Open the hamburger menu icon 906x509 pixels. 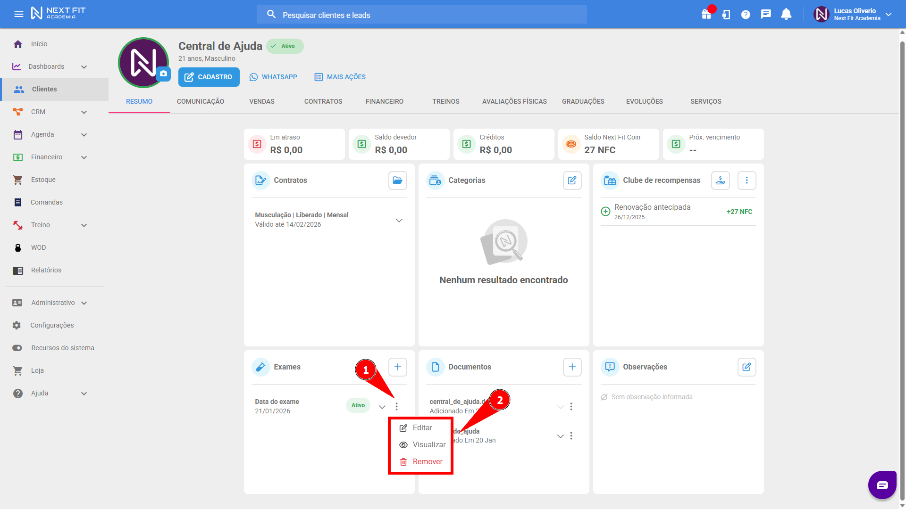coord(19,14)
